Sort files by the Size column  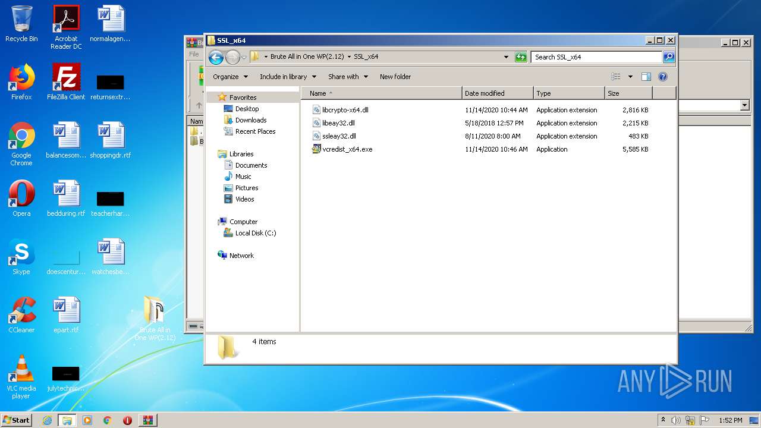coord(628,93)
